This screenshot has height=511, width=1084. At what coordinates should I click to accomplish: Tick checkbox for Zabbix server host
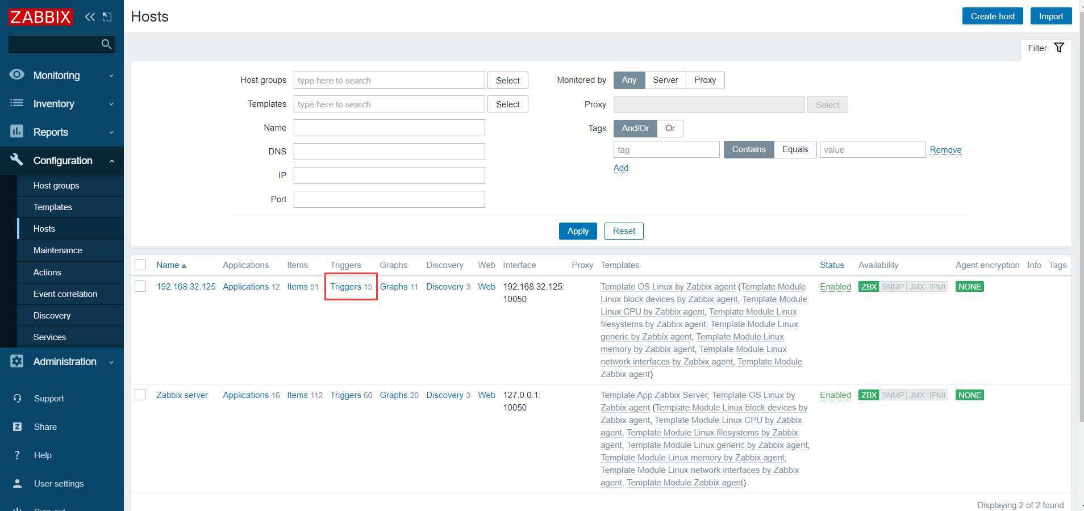pyautogui.click(x=140, y=395)
